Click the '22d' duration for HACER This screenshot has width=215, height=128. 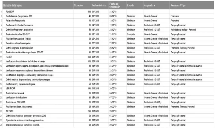[89, 57]
